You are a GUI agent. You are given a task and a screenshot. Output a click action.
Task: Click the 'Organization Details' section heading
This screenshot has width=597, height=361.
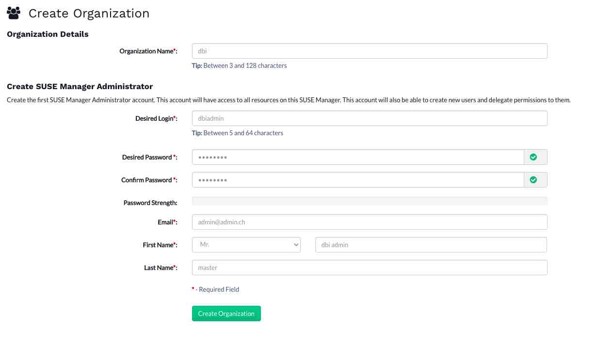48,34
